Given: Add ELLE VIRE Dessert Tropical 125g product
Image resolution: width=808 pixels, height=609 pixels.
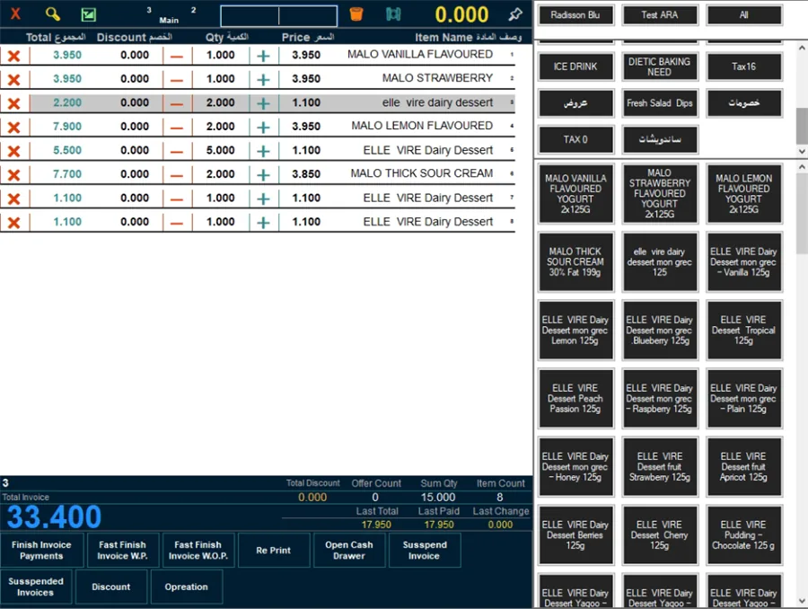Looking at the screenshot, I should (743, 330).
